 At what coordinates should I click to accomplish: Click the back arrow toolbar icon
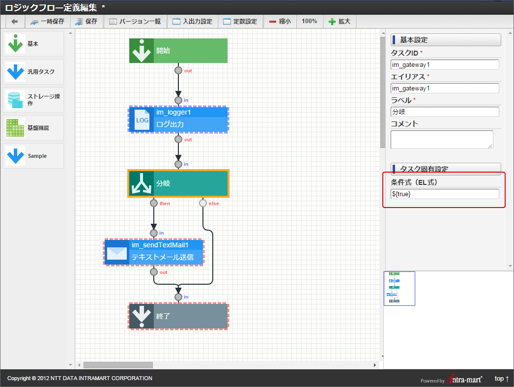(x=14, y=21)
